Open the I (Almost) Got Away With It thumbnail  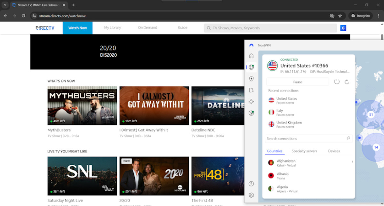[x=154, y=106]
